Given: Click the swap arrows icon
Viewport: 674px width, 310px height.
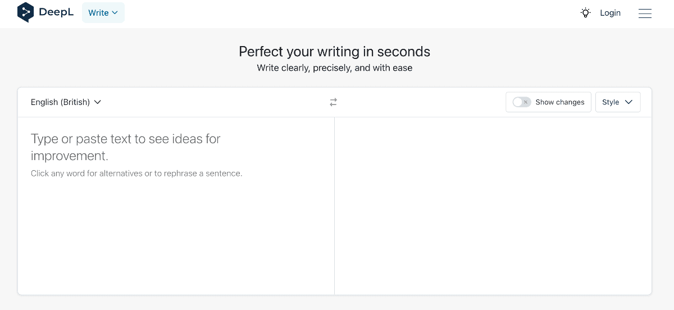Looking at the screenshot, I should click(334, 102).
